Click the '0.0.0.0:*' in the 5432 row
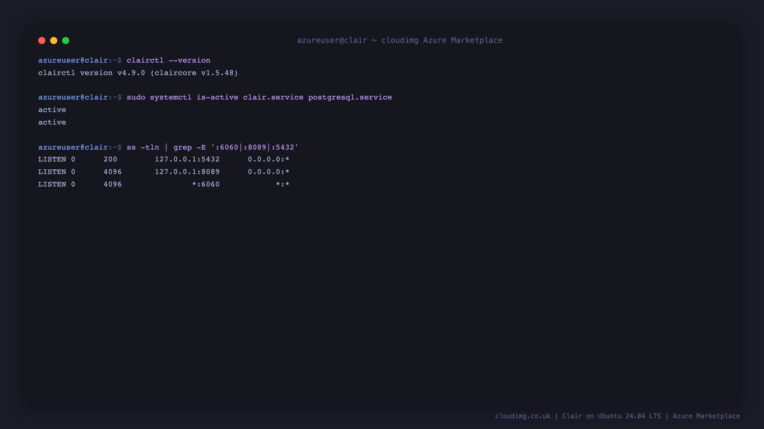This screenshot has width=764, height=429. (x=269, y=159)
